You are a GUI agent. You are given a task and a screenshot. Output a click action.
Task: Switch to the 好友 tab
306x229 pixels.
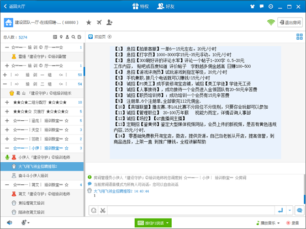point(166,7)
